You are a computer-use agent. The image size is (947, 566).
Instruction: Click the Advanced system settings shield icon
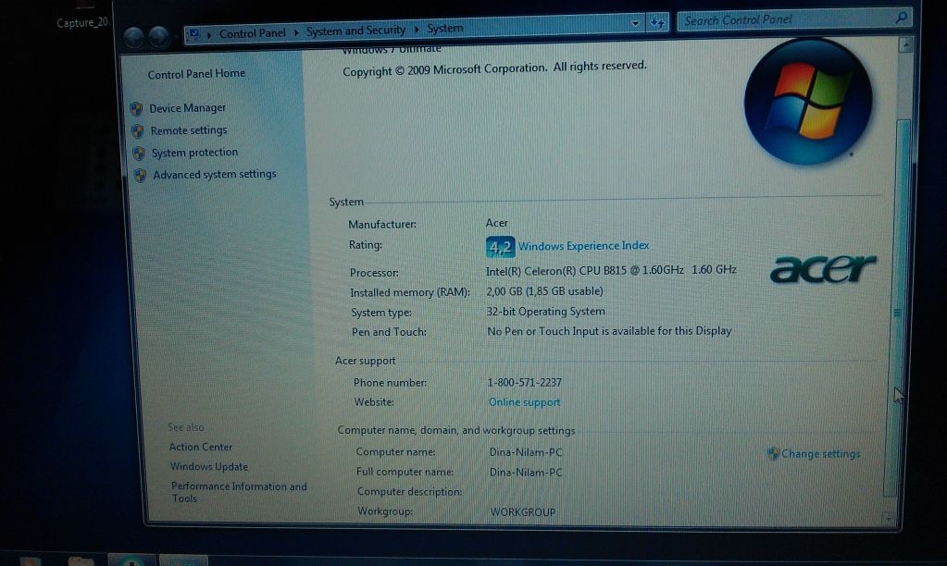point(140,176)
